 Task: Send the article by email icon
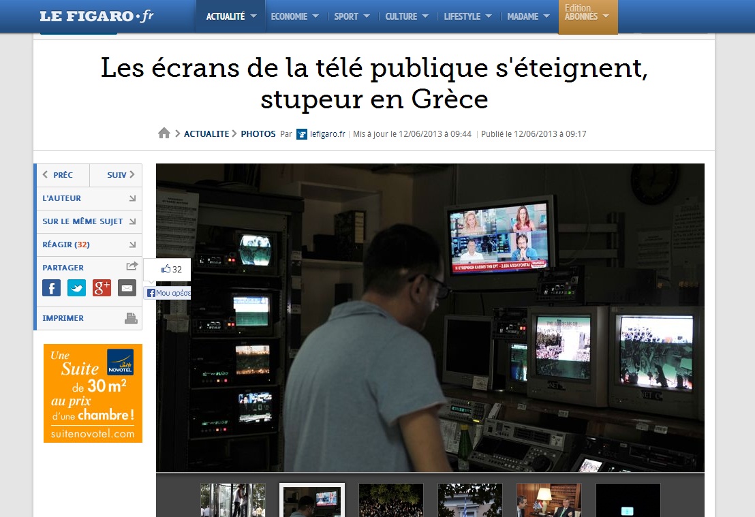[127, 287]
